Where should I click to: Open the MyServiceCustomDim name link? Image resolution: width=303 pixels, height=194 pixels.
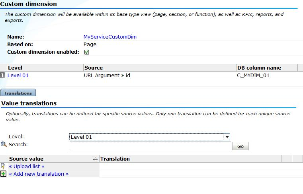[110, 37]
